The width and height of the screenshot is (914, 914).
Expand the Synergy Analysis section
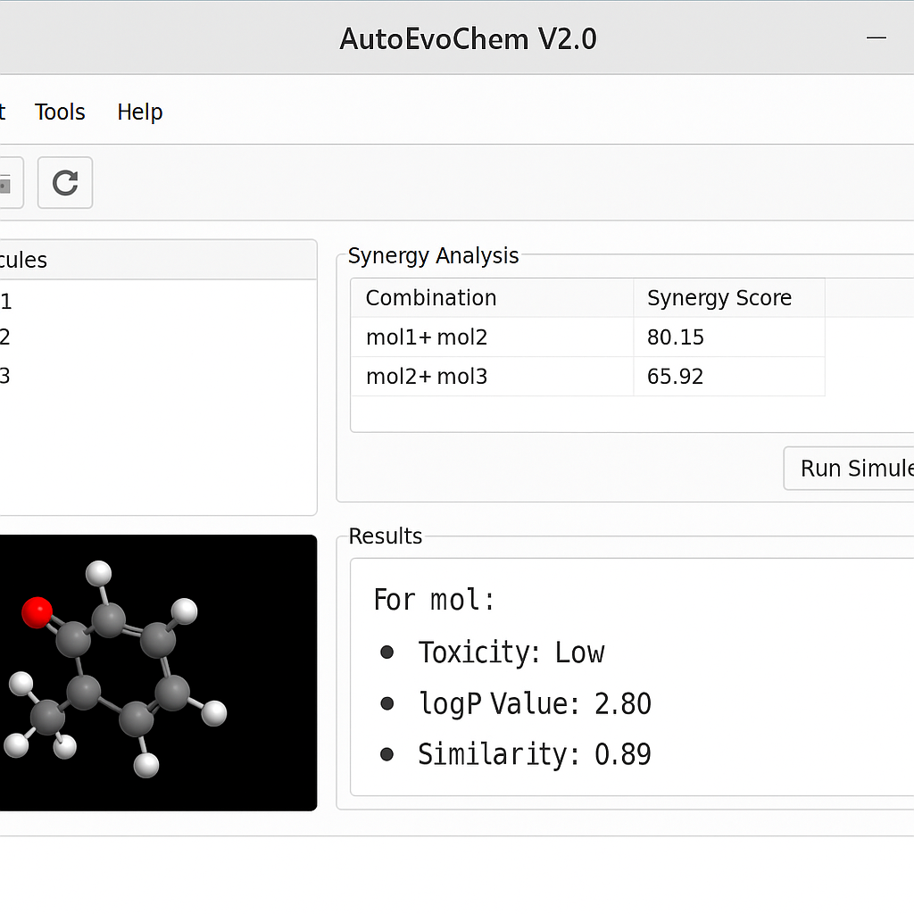[x=433, y=256]
